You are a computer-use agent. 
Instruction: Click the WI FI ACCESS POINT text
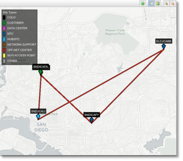(x=21, y=56)
